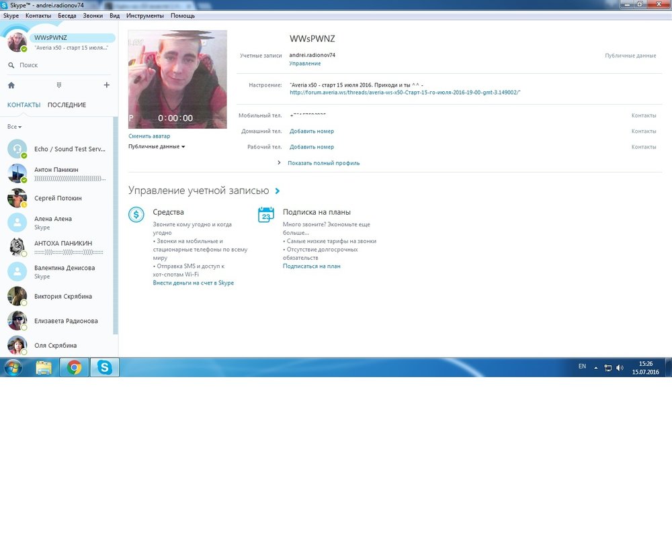Image resolution: width=672 pixels, height=547 pixels.
Task: Click Добавить номер for Домашний тел.
Action: point(311,132)
